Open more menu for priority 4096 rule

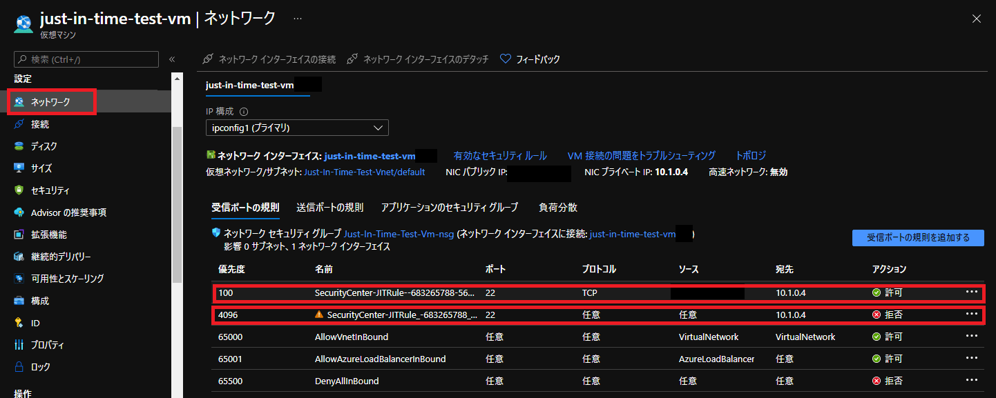972,314
